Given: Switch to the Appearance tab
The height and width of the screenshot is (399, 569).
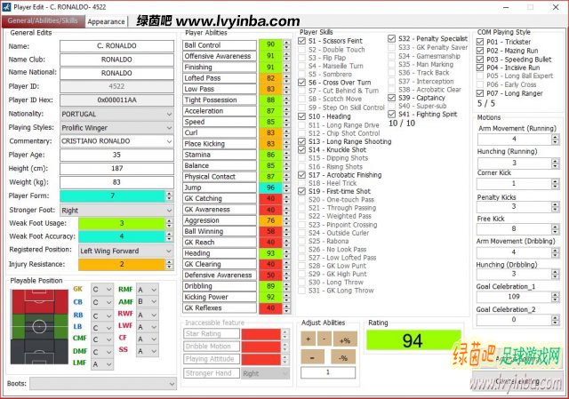Looking at the screenshot, I should 106,21.
